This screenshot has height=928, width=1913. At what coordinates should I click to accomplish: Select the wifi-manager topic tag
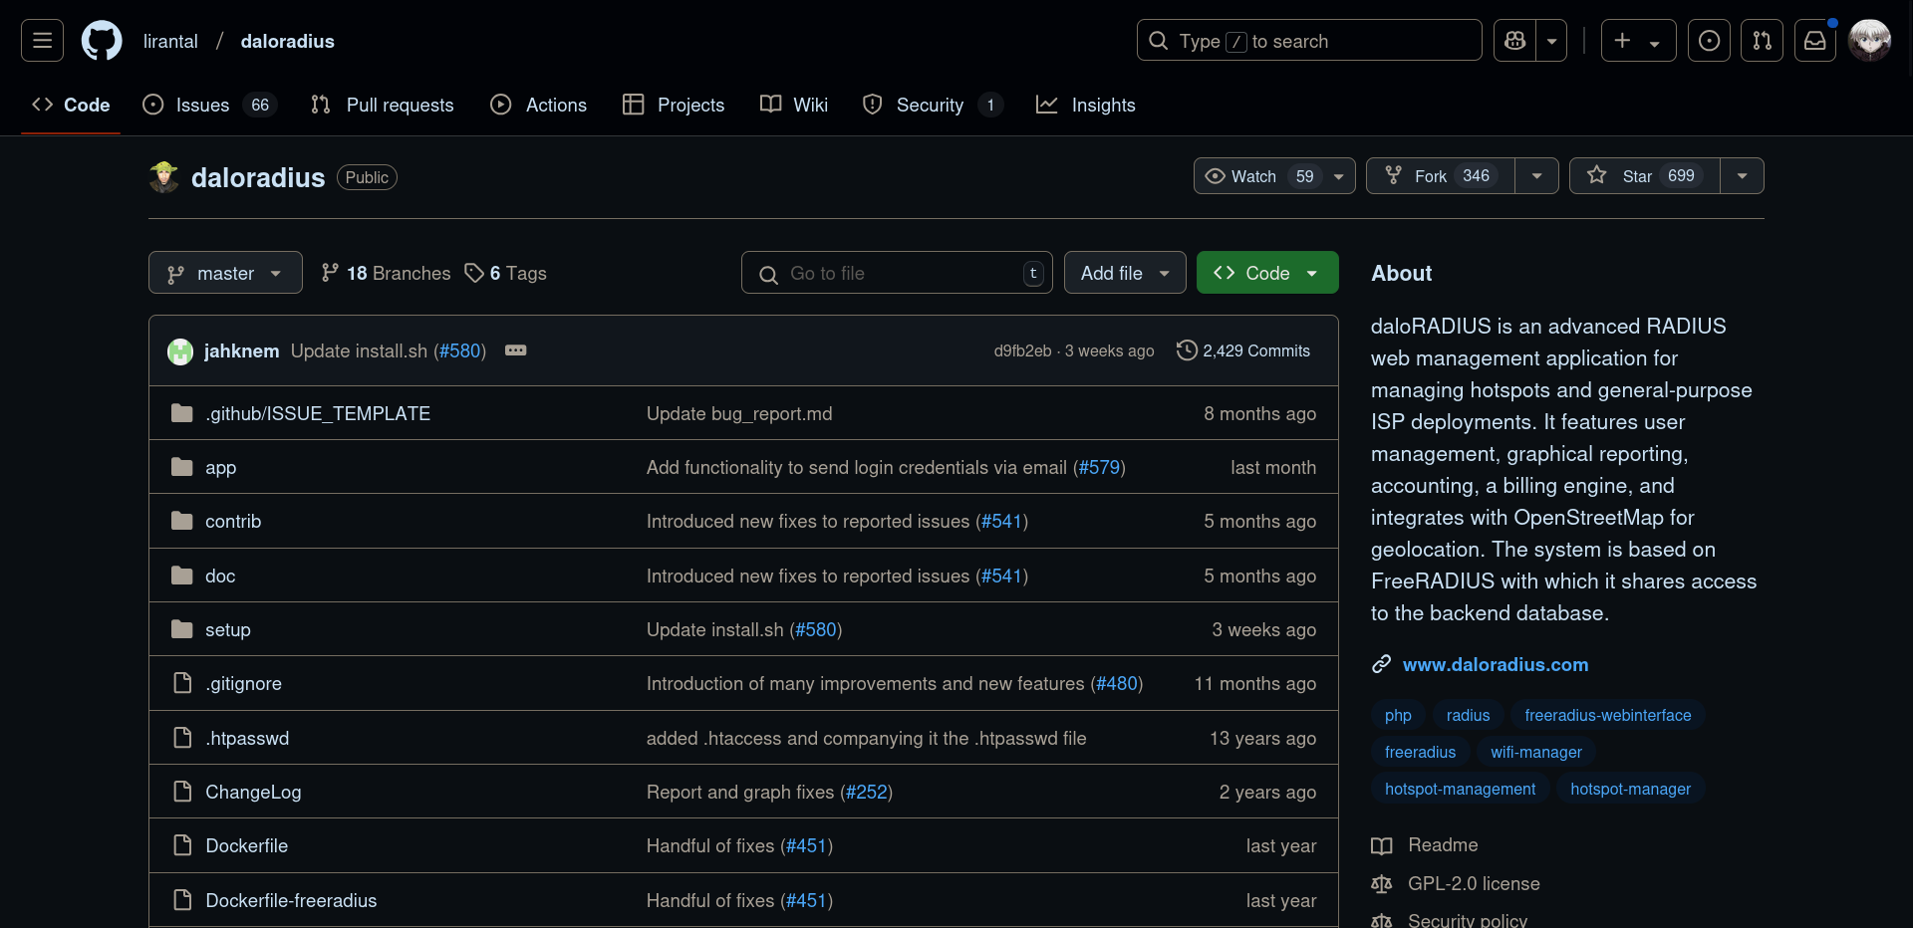point(1535,752)
